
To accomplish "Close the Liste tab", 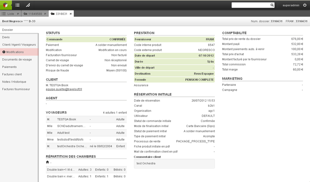I will pyautogui.click(x=18, y=14).
